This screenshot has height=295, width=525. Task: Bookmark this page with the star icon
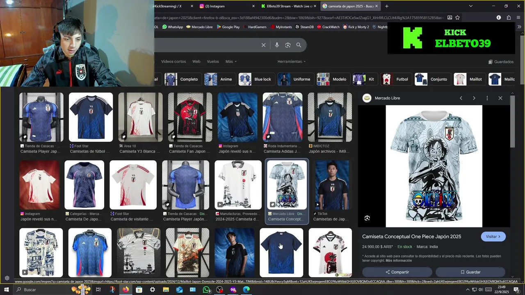point(457,18)
